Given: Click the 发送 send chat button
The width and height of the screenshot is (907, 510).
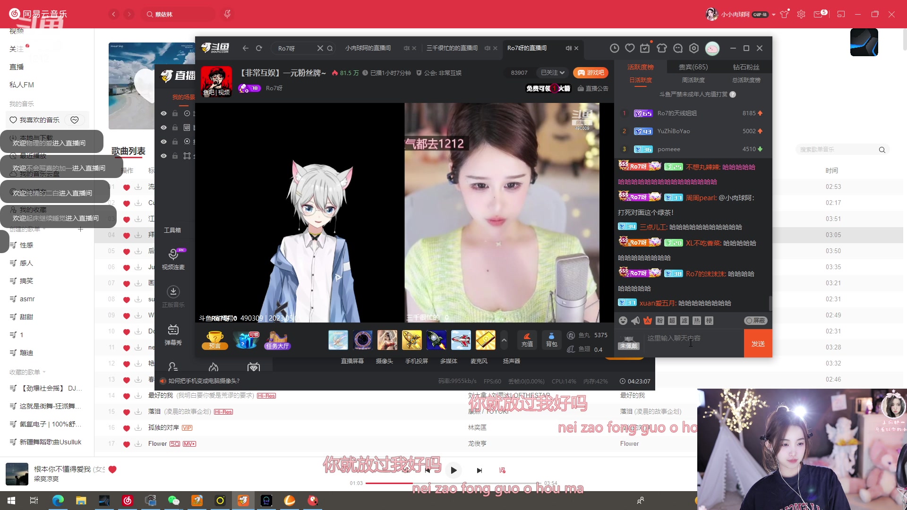Looking at the screenshot, I should (x=758, y=344).
